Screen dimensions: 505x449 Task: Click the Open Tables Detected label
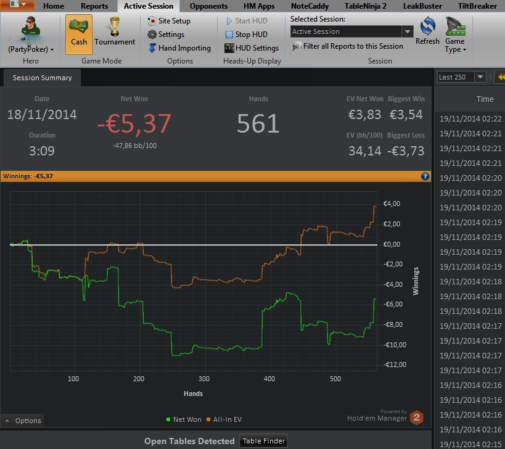pos(189,441)
